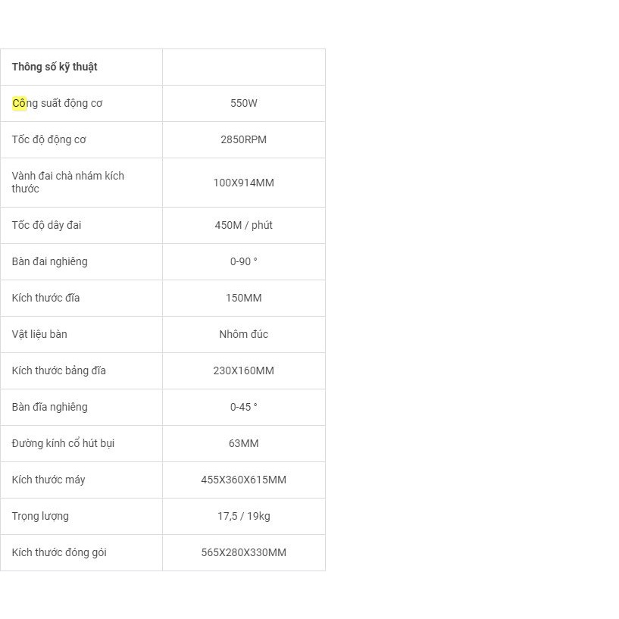Click the '0-90 °' value cell
Viewport: 619px width, 619px height.
(243, 261)
